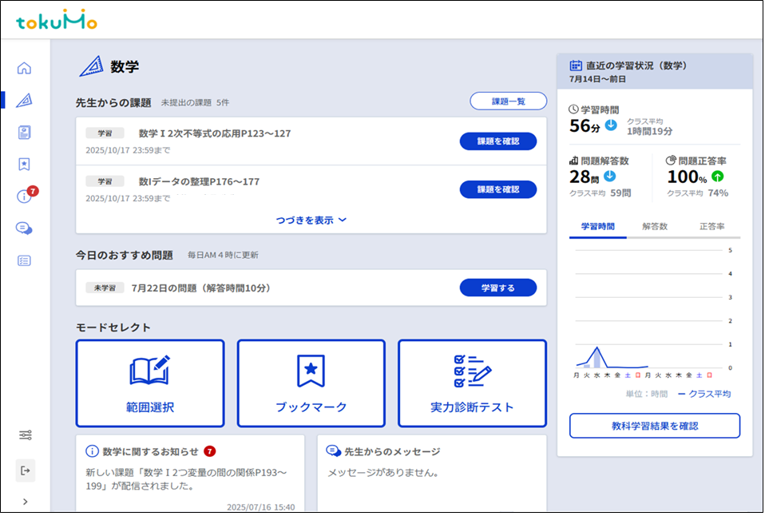Open the 範囲選択 mode card

[x=150, y=383]
